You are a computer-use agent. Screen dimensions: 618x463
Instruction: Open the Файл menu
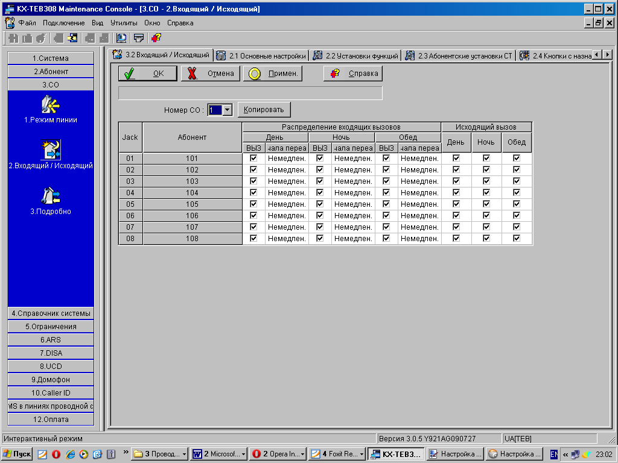27,23
